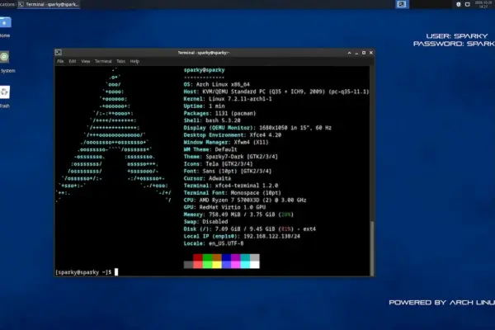Screen dimensions: 495x330
Task: Open the terminal's File menu
Action: (x=60, y=61)
